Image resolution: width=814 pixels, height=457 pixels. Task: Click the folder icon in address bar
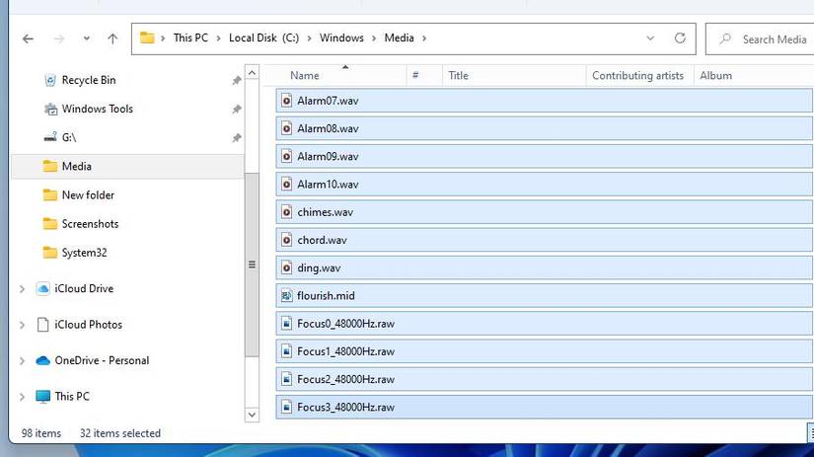click(147, 38)
